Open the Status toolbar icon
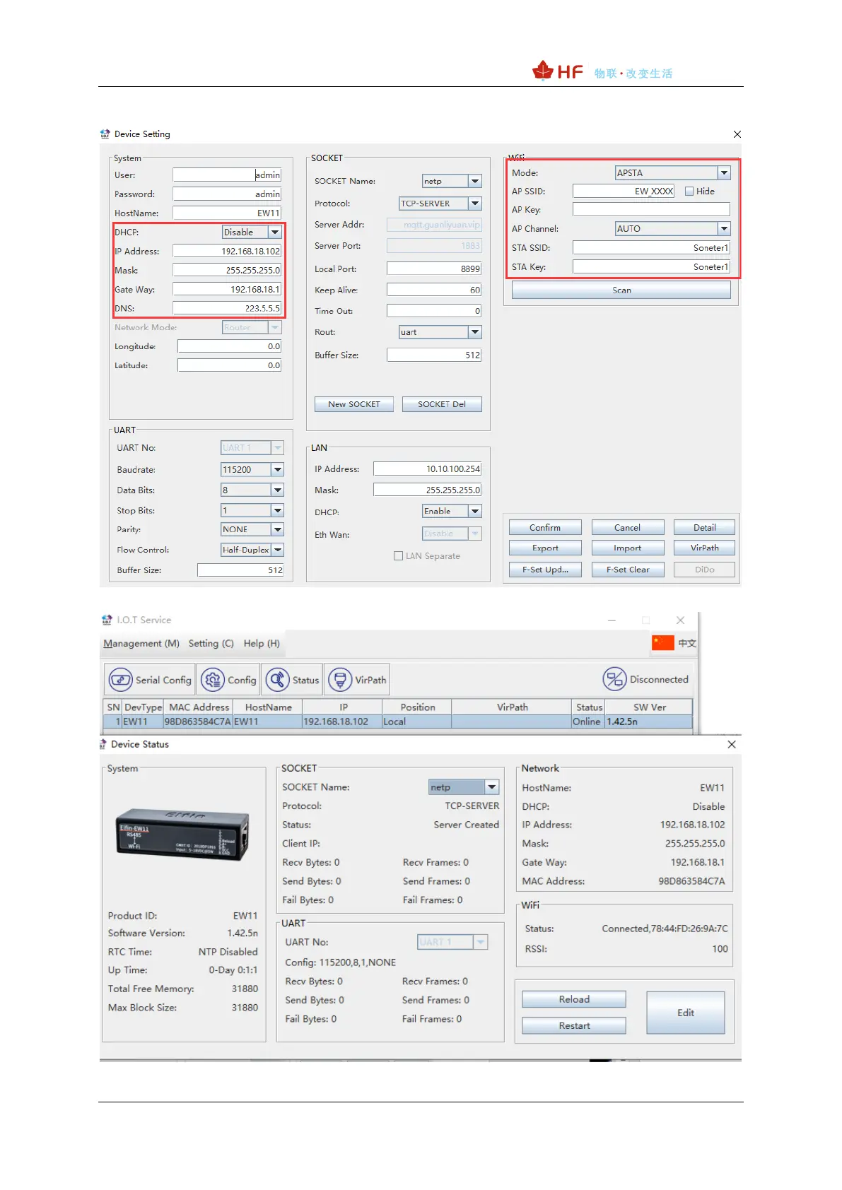Image resolution: width=842 pixels, height=1190 pixels. pyautogui.click(x=277, y=680)
